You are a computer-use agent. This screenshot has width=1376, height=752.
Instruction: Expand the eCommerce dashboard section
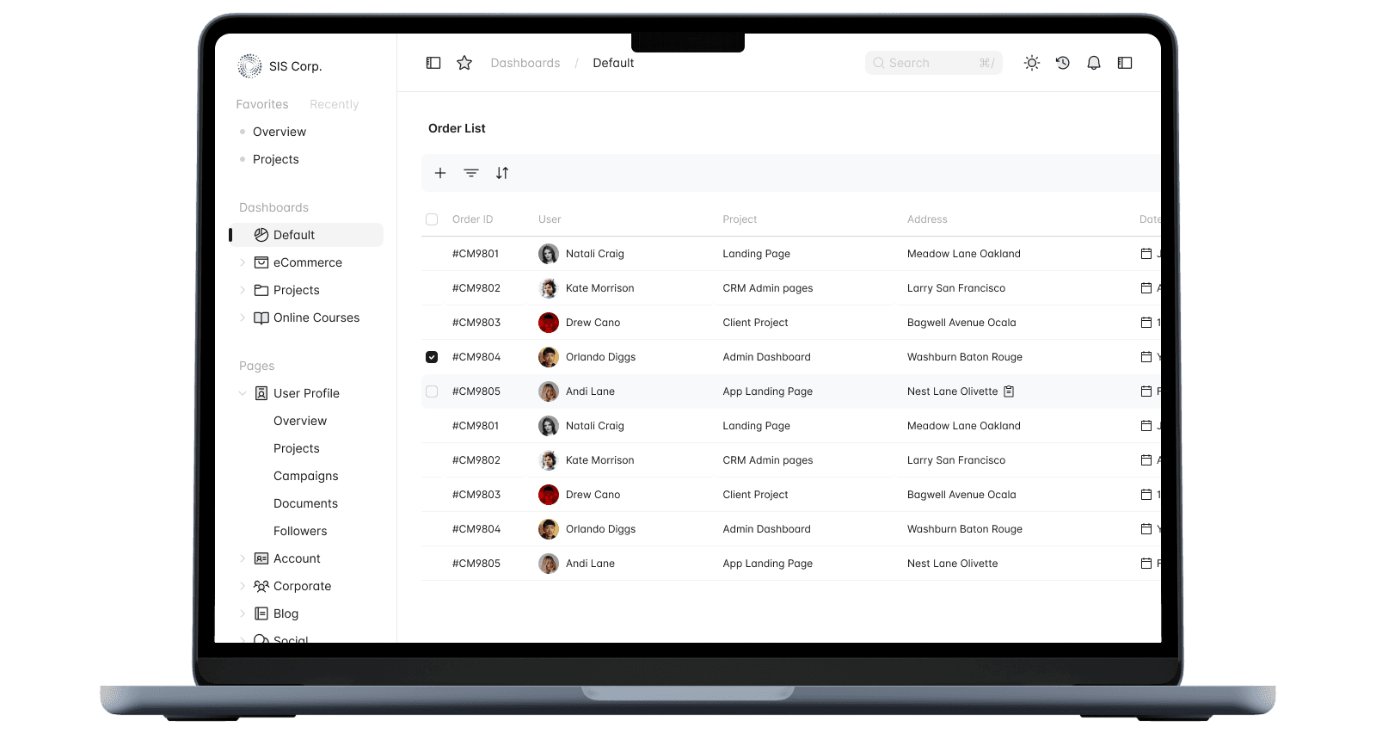[243, 262]
